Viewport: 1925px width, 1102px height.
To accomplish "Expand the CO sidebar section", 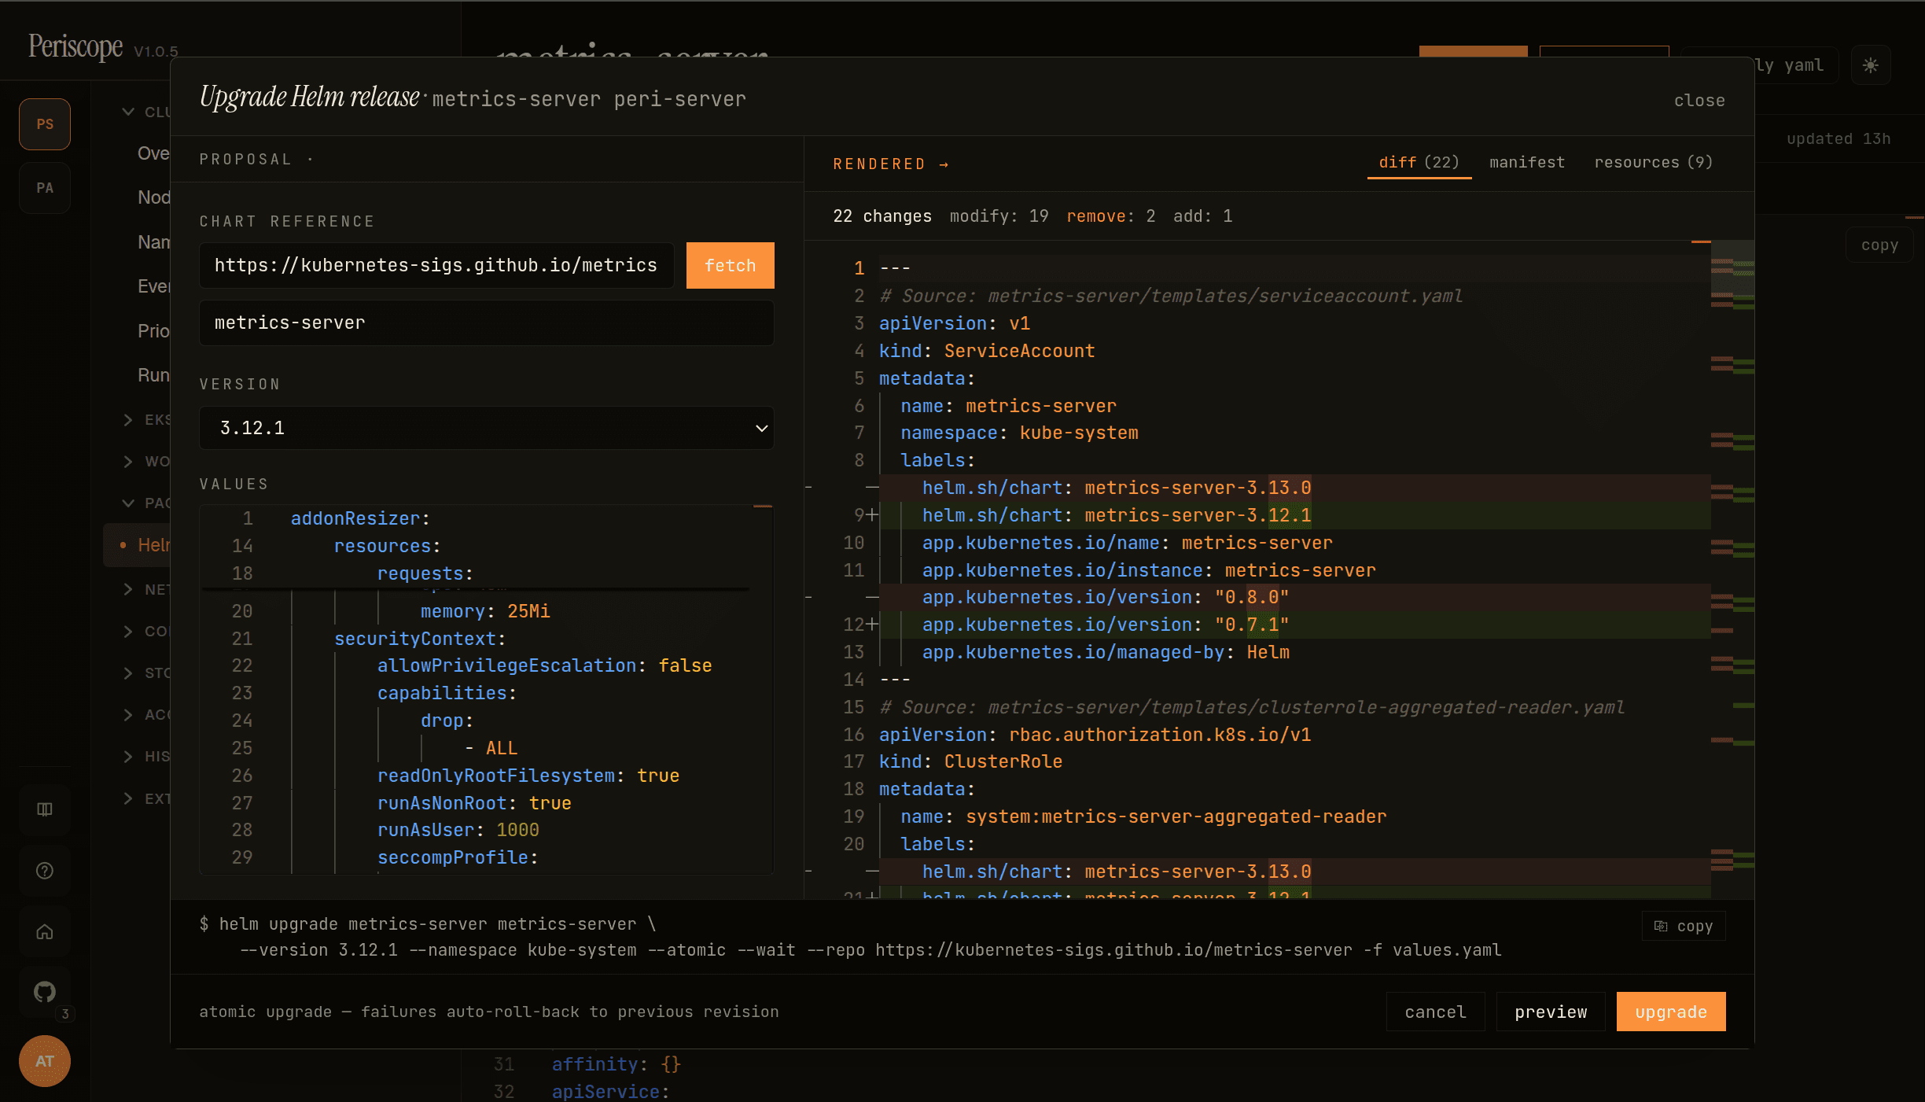I will 146,632.
